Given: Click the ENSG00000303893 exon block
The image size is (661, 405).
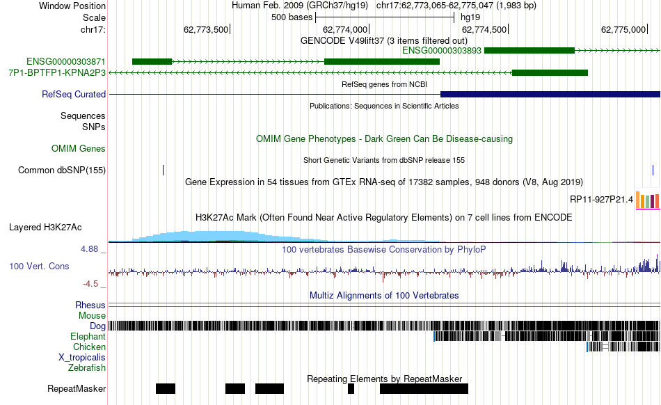Looking at the screenshot, I should click(529, 51).
